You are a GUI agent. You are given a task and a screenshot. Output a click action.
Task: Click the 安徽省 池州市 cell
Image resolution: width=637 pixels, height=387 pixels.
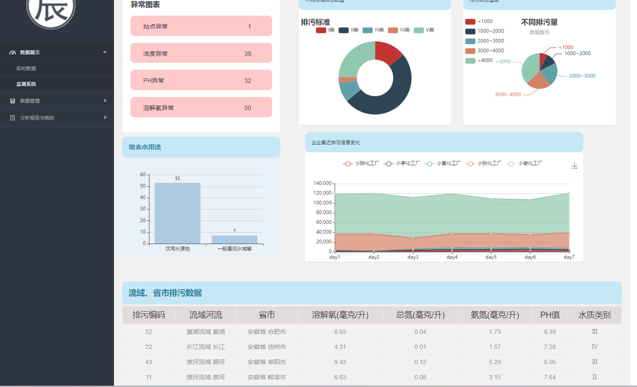coord(266,347)
